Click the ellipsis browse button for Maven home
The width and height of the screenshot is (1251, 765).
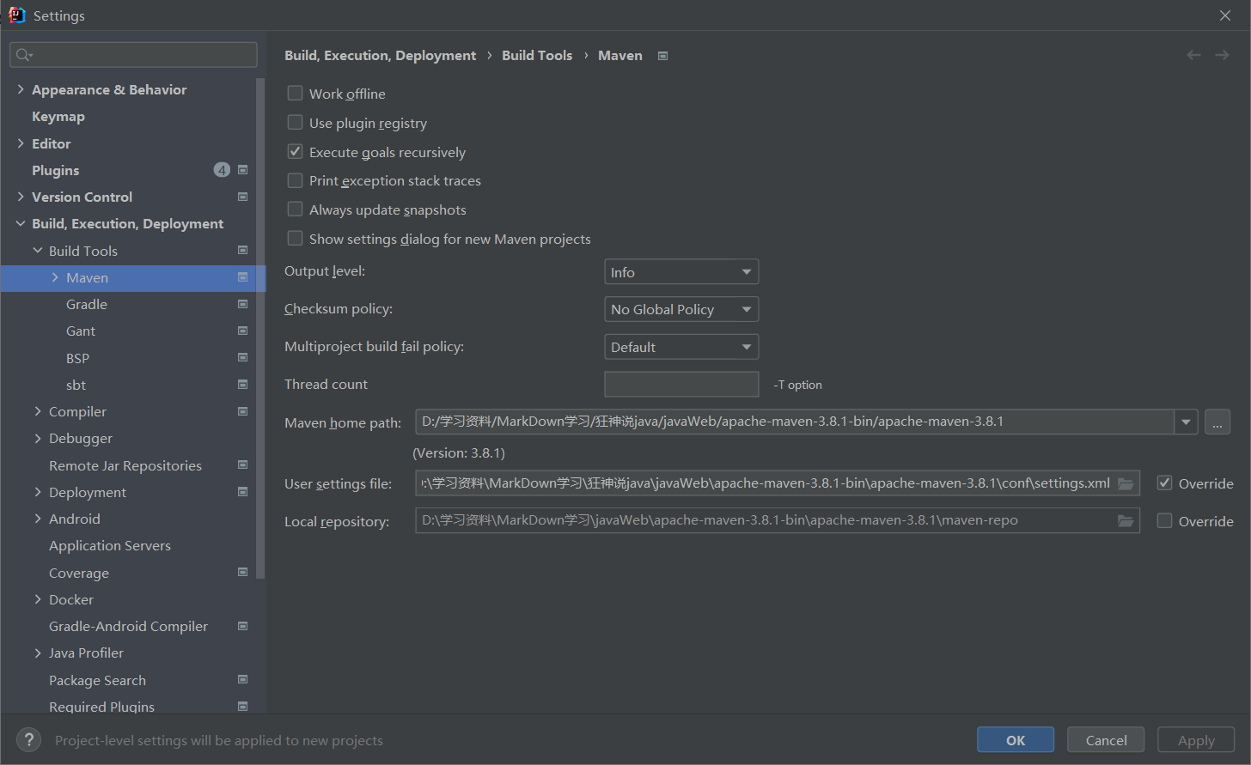click(1217, 422)
